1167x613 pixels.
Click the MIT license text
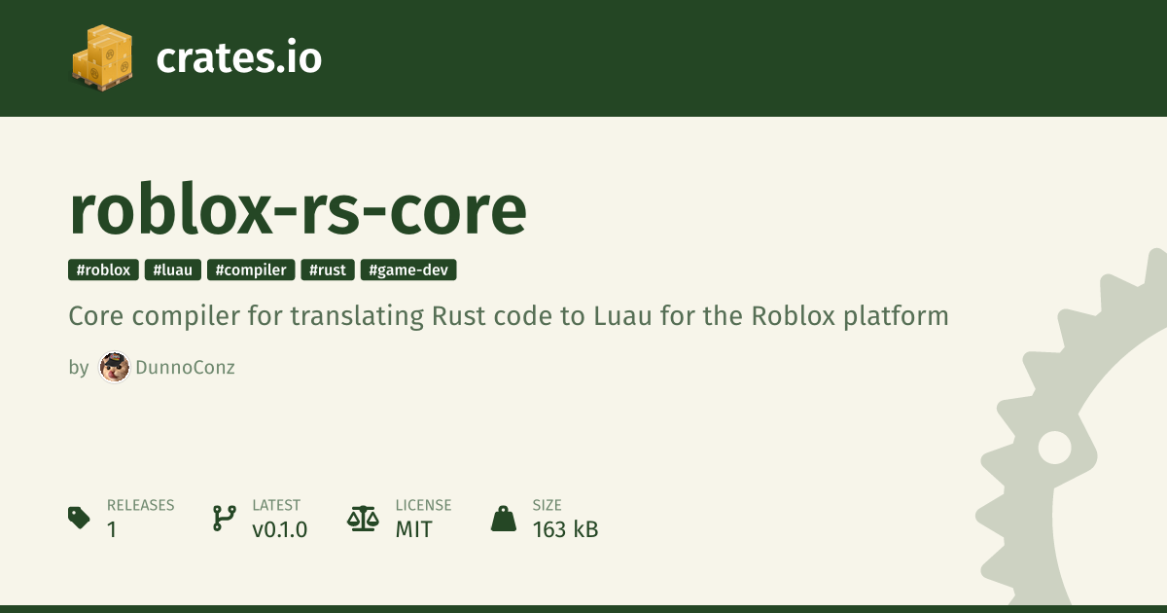(x=413, y=530)
